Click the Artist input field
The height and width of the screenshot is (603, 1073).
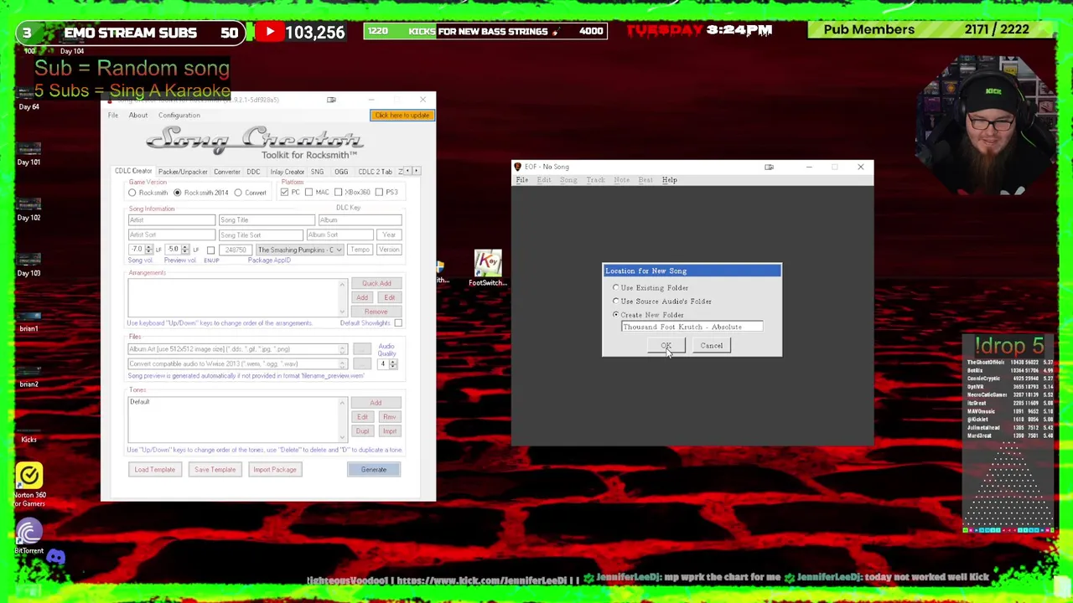171,220
